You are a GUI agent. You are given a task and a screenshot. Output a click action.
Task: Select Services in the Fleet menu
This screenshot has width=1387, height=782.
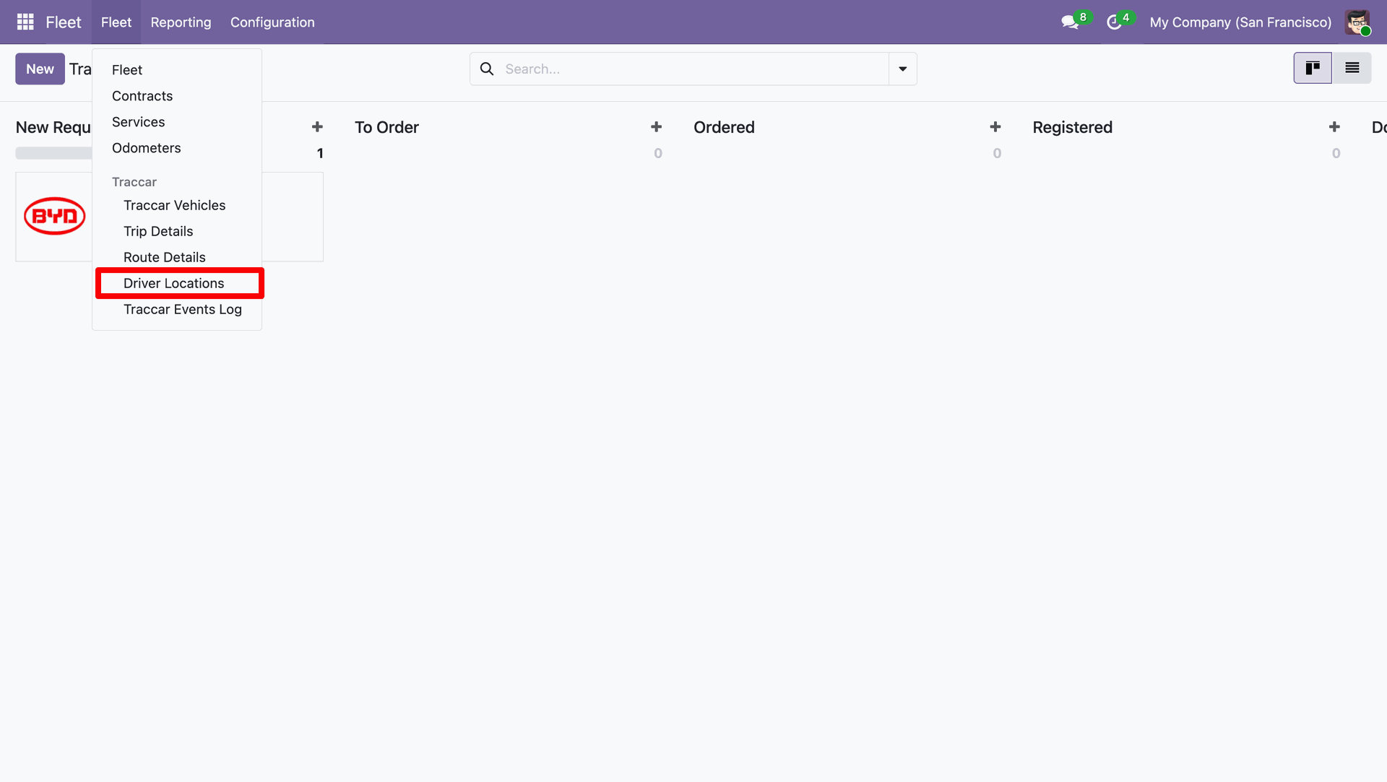tap(138, 122)
